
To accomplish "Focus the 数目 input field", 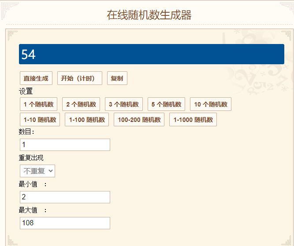I will click(65, 145).
